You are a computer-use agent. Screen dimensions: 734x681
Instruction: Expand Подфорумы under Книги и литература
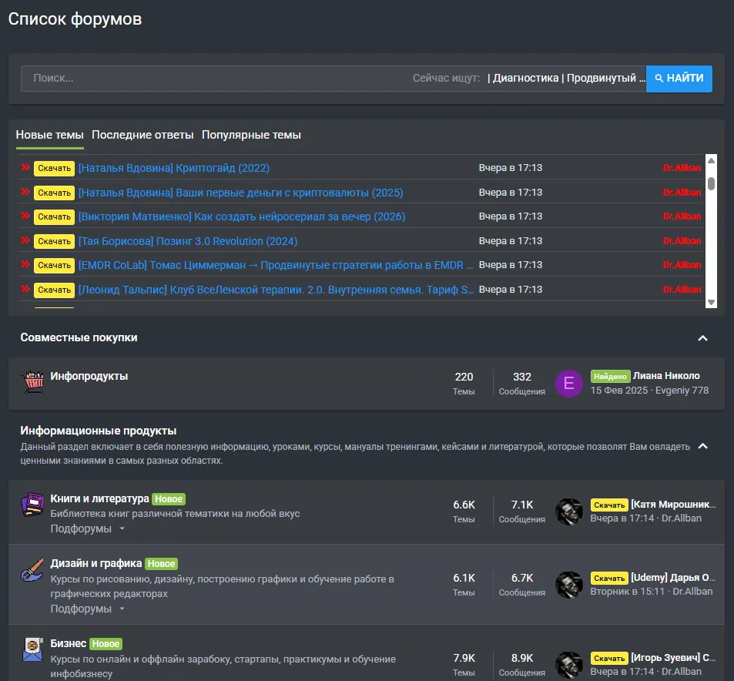point(88,528)
